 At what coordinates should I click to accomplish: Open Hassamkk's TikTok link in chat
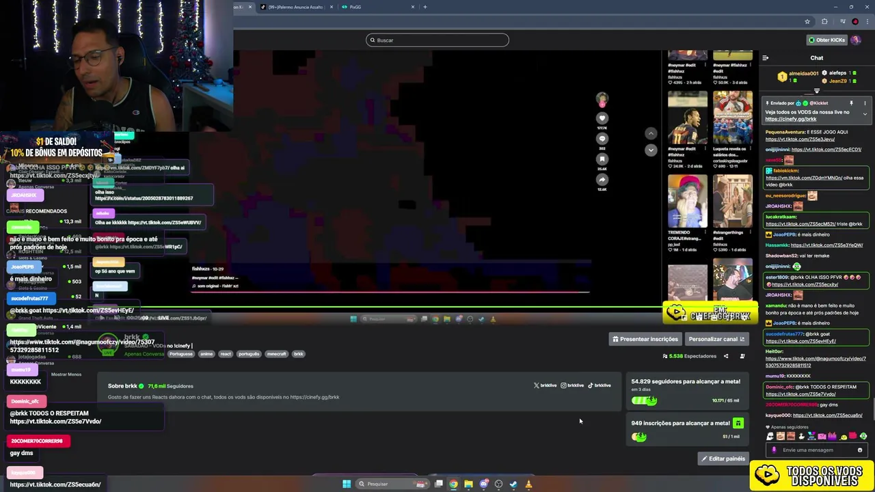tap(826, 245)
